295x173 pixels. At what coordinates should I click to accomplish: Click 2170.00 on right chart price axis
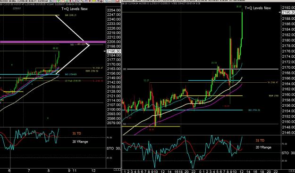pos(288,68)
